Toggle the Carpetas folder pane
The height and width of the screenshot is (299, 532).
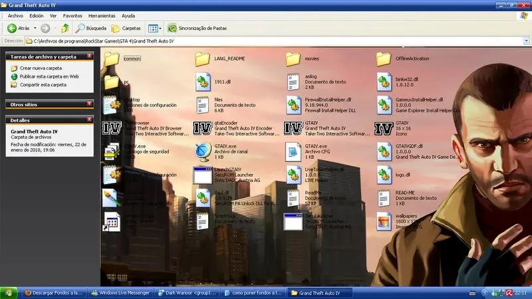pyautogui.click(x=126, y=28)
